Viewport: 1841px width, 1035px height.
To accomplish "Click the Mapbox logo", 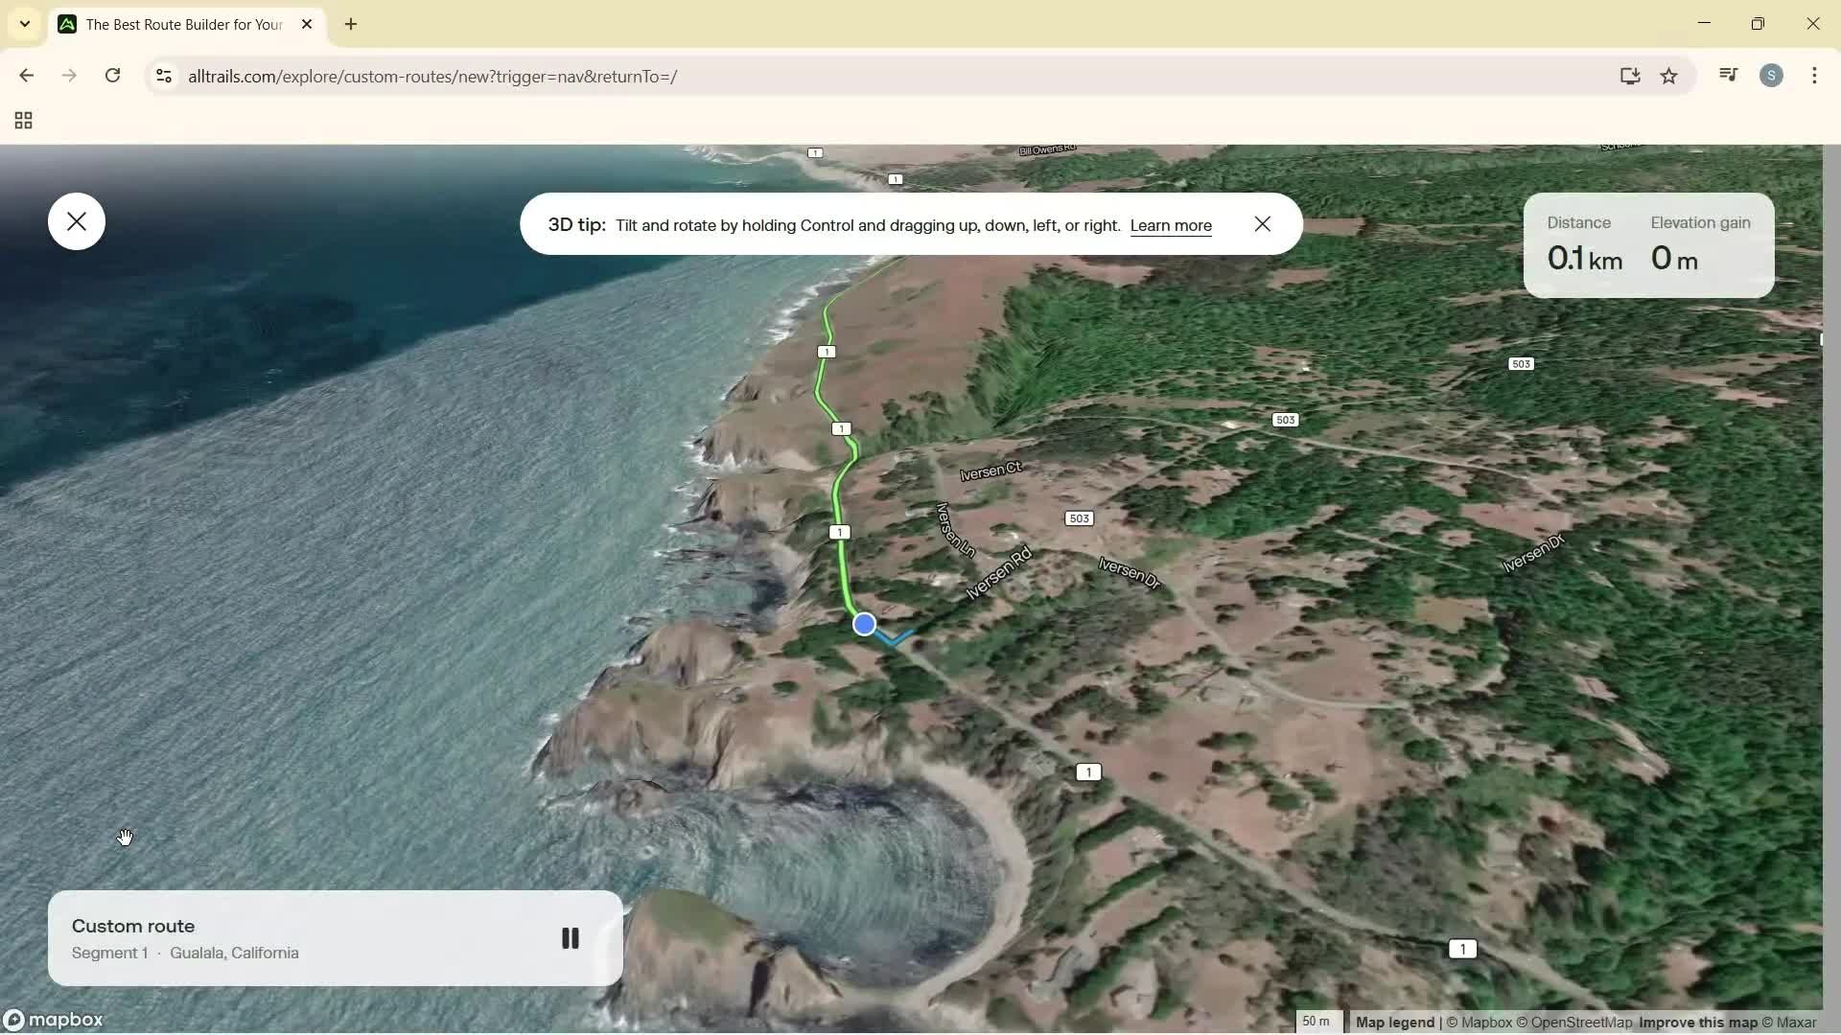I will [x=55, y=1020].
